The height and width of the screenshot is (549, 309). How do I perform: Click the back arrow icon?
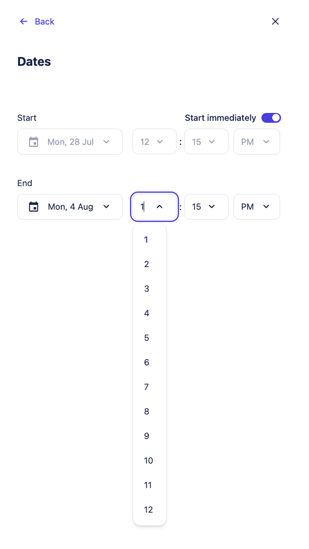24,22
